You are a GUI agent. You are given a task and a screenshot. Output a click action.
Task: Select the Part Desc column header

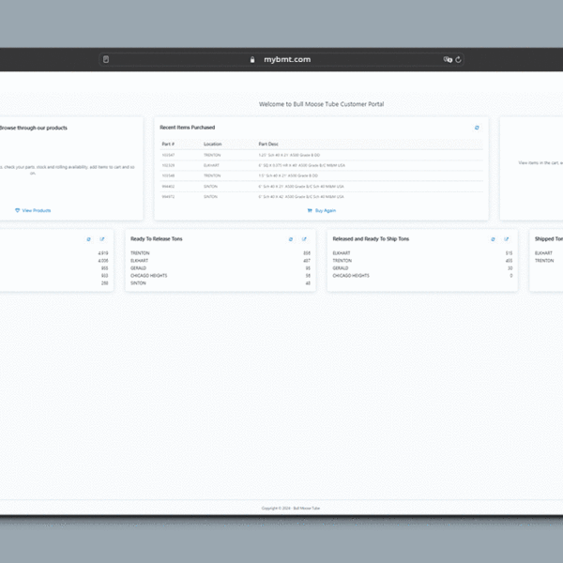coord(268,144)
